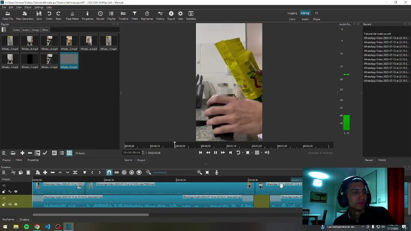Viewport: 411px width, 231px height.
Task: Skip to the next point in the player
Action: 230,153
